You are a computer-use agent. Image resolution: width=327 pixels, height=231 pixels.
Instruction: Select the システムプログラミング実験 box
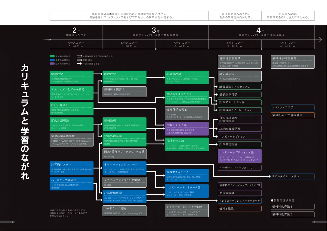125,182
